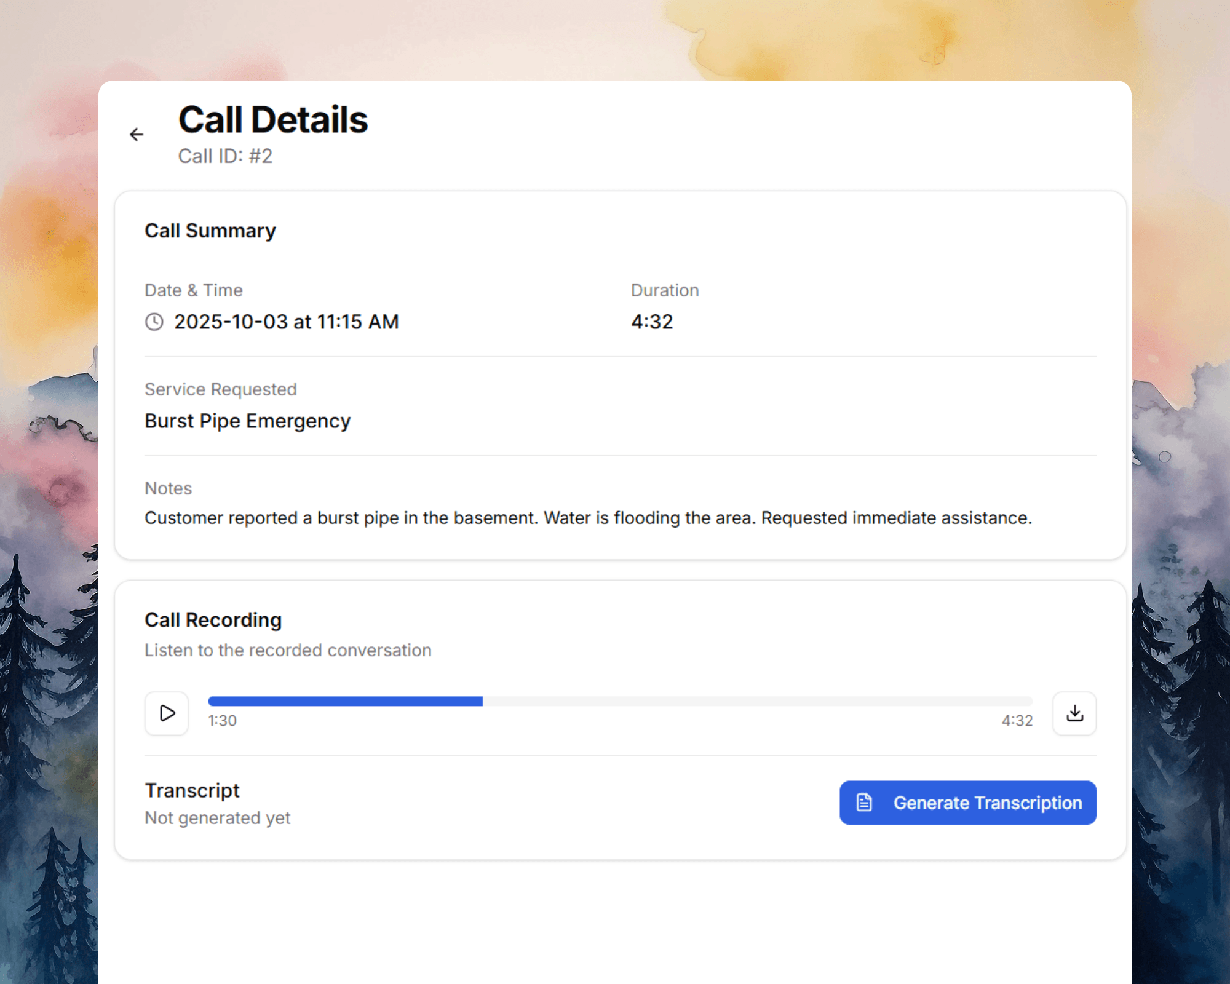Click the Not generated yet status text

point(217,818)
